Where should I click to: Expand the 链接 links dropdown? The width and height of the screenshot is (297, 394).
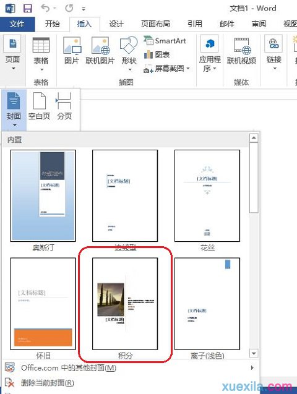274,53
